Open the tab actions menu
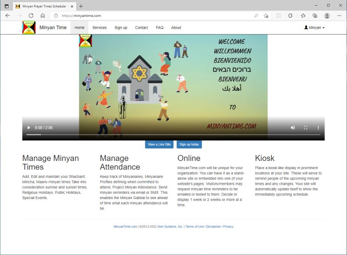This screenshot has width=347, height=255. click(x=7, y=6)
